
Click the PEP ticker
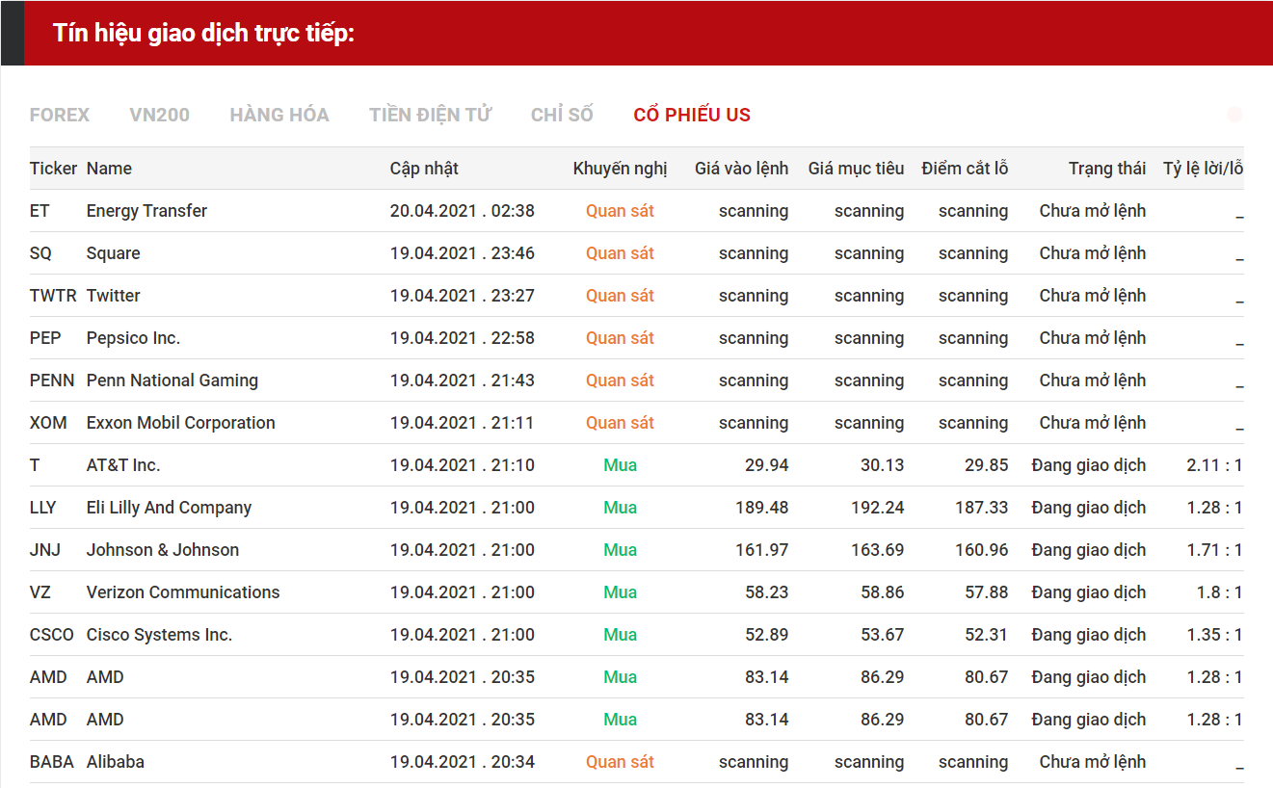(x=44, y=338)
